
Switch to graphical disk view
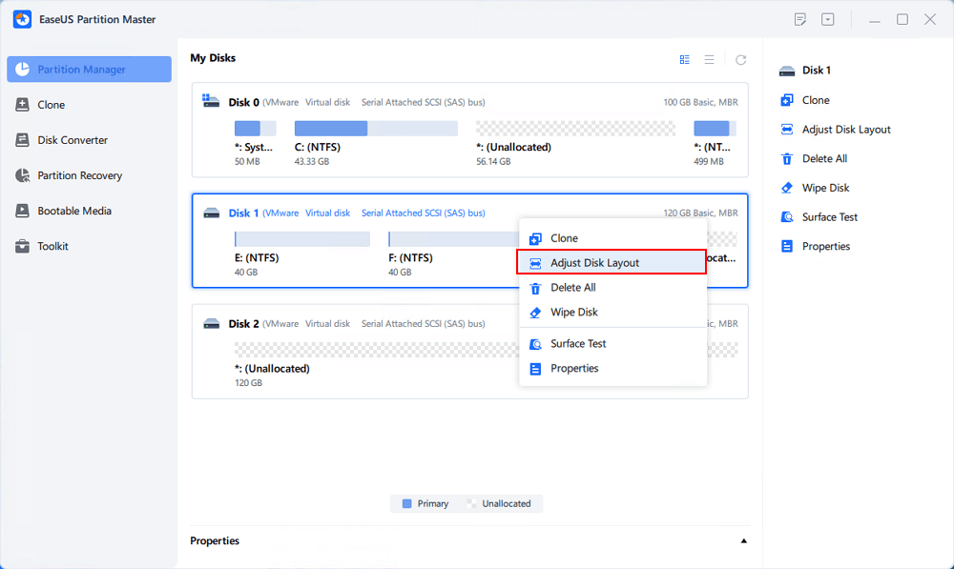coord(684,59)
